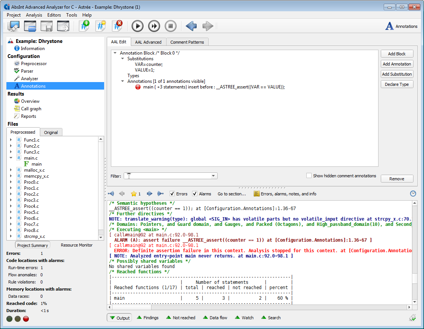
Task: Go back with blue left arrow
Action: [191, 26]
